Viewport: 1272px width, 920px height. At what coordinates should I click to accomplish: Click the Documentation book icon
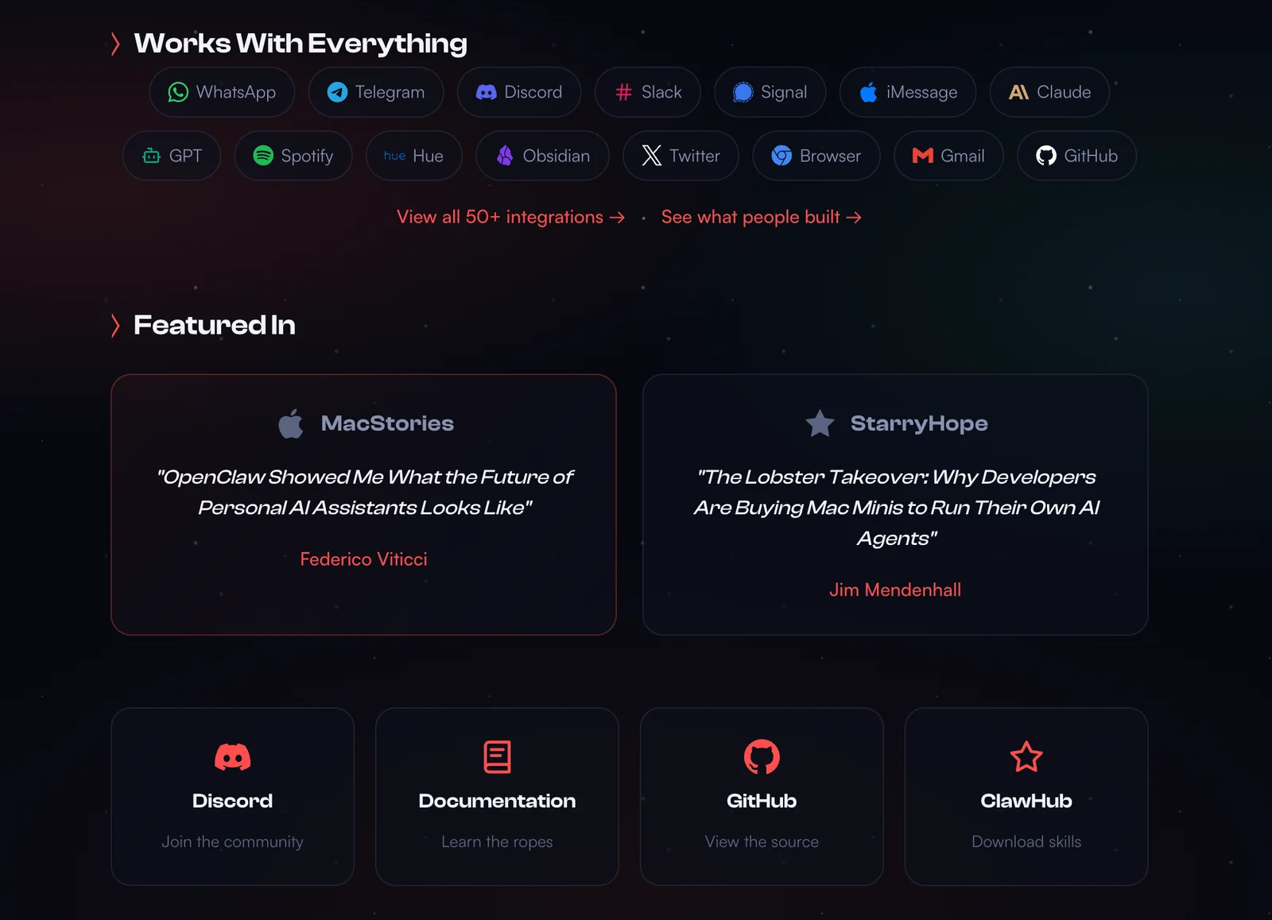(x=497, y=757)
